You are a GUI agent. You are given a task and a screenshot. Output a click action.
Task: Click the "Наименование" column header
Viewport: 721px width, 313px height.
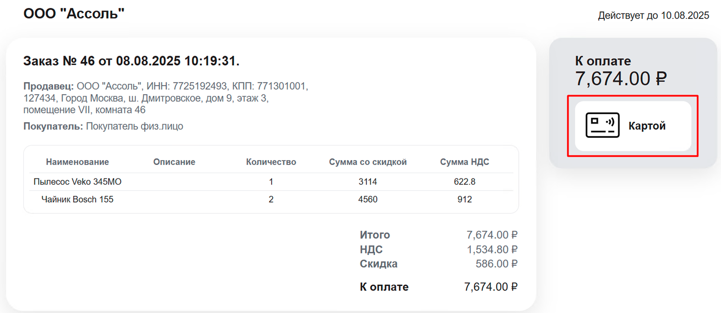pyautogui.click(x=77, y=162)
